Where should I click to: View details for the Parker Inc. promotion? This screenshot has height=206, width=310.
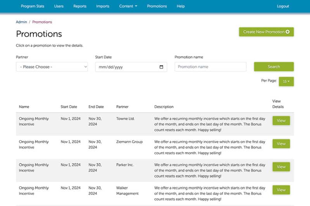tap(281, 167)
